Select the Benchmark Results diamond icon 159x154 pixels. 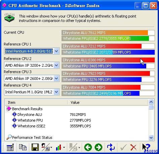click(x=9, y=109)
